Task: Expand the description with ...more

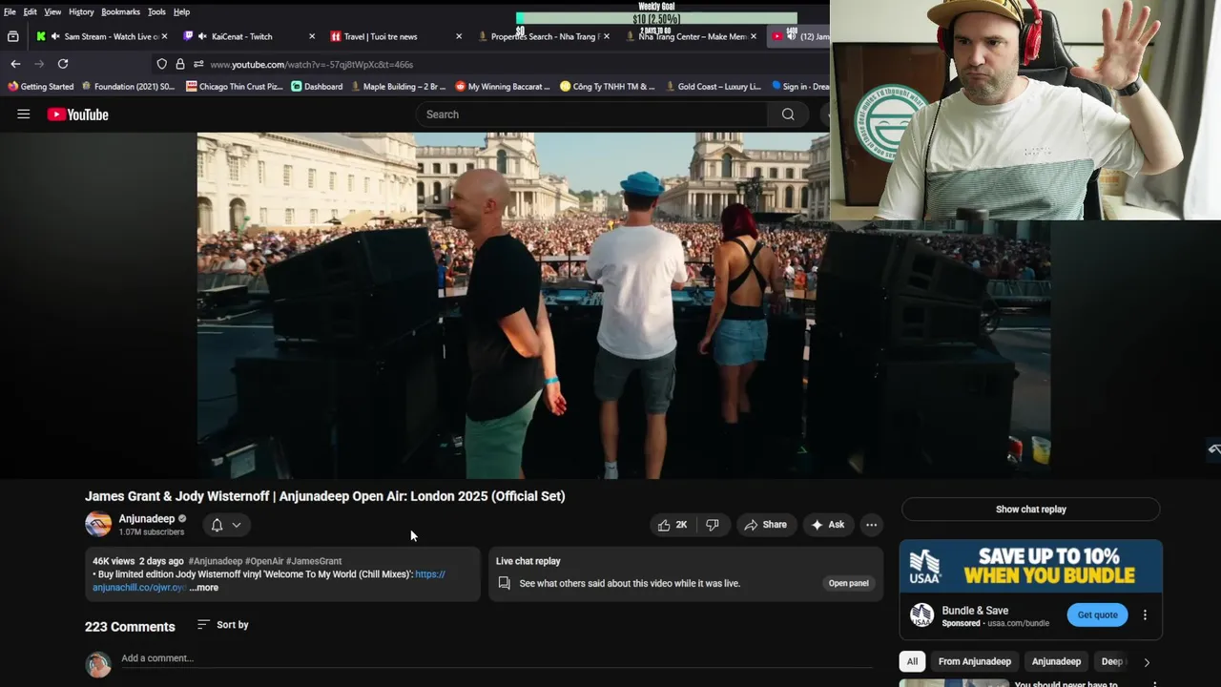Action: [204, 588]
